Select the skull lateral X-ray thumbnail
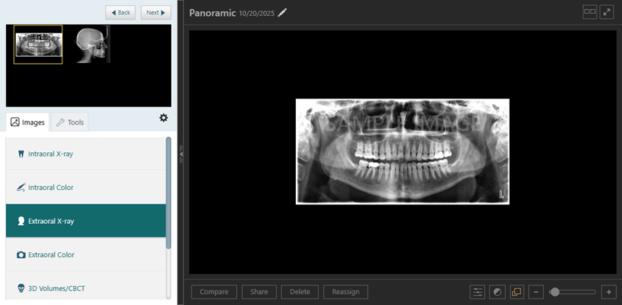622x305 pixels. point(91,44)
